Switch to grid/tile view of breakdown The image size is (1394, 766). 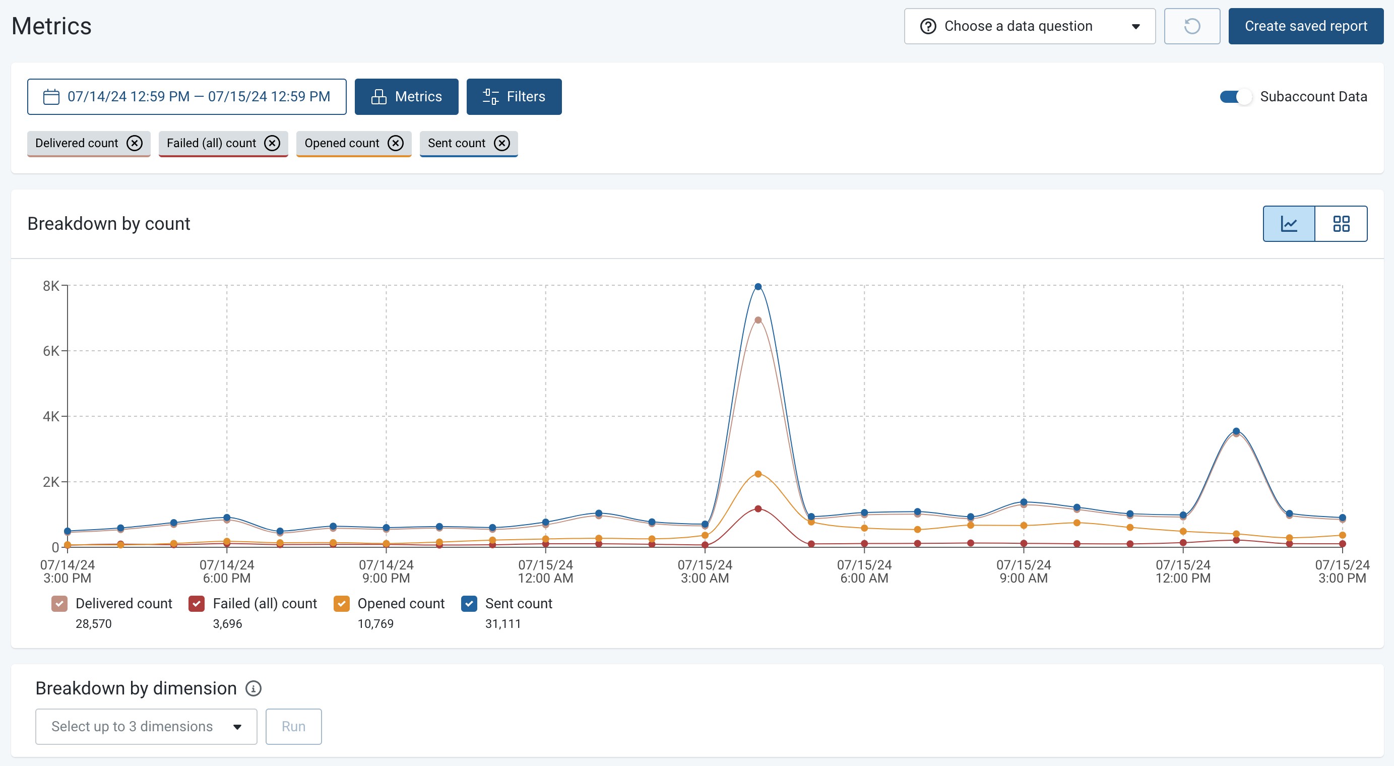[x=1342, y=223]
